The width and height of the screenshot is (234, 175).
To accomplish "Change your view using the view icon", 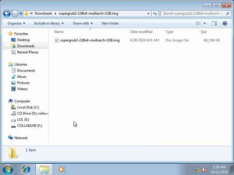I will 198,23.
